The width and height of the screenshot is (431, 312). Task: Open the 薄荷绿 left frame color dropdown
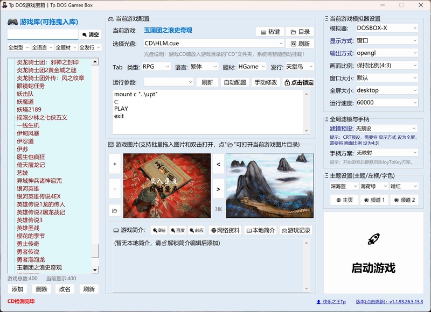click(x=374, y=186)
